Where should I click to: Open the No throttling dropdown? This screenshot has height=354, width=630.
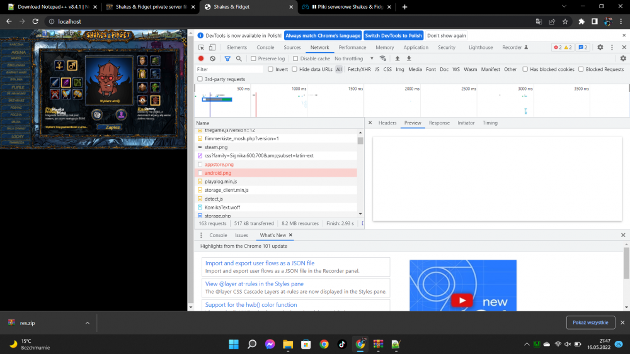pos(354,58)
